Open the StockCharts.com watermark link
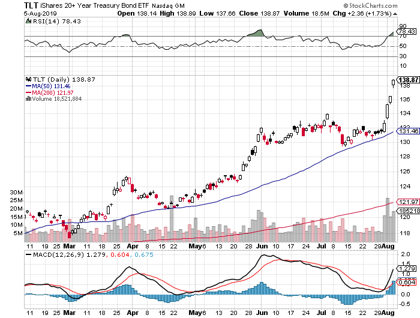Image resolution: width=420 pixels, height=318 pixels. [370, 5]
